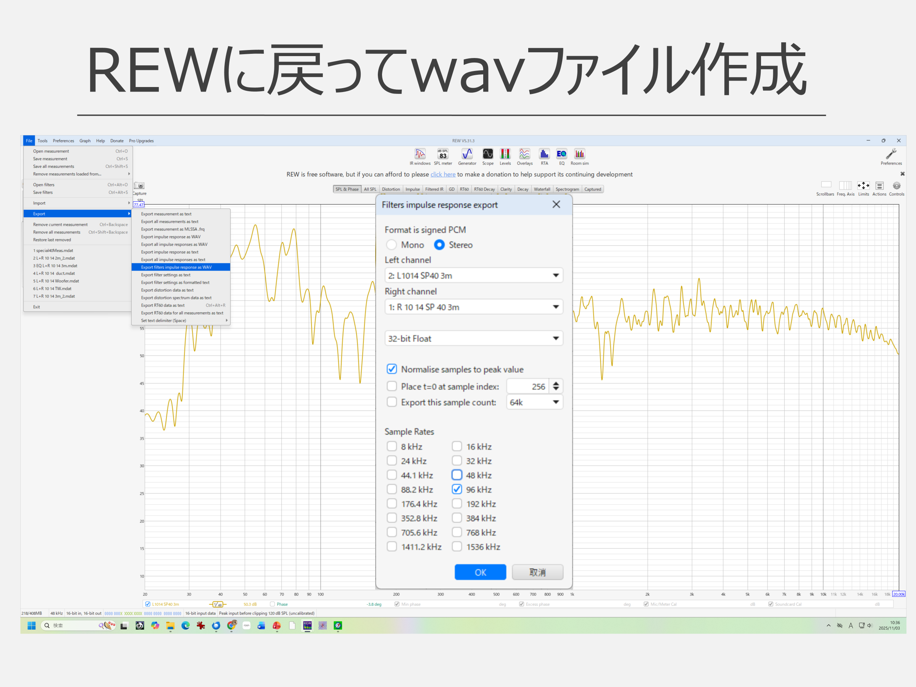
Task: Follow the click here donation link
Action: click(x=443, y=174)
